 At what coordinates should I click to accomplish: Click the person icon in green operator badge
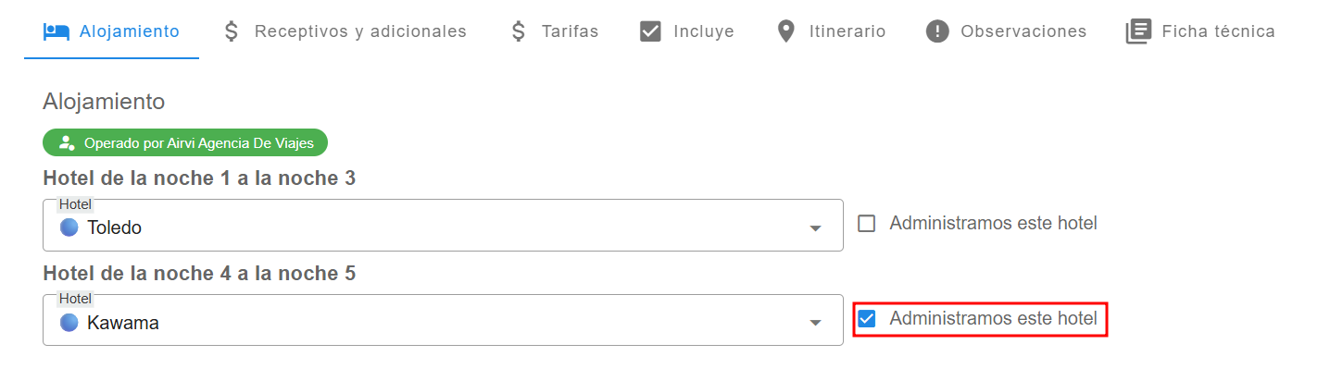click(66, 143)
